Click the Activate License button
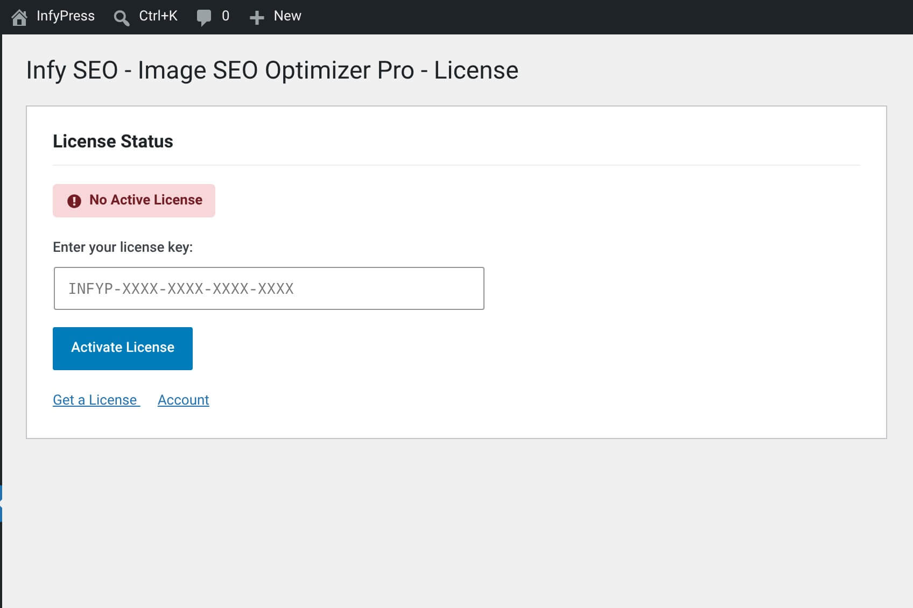This screenshot has height=608, width=913. click(123, 348)
